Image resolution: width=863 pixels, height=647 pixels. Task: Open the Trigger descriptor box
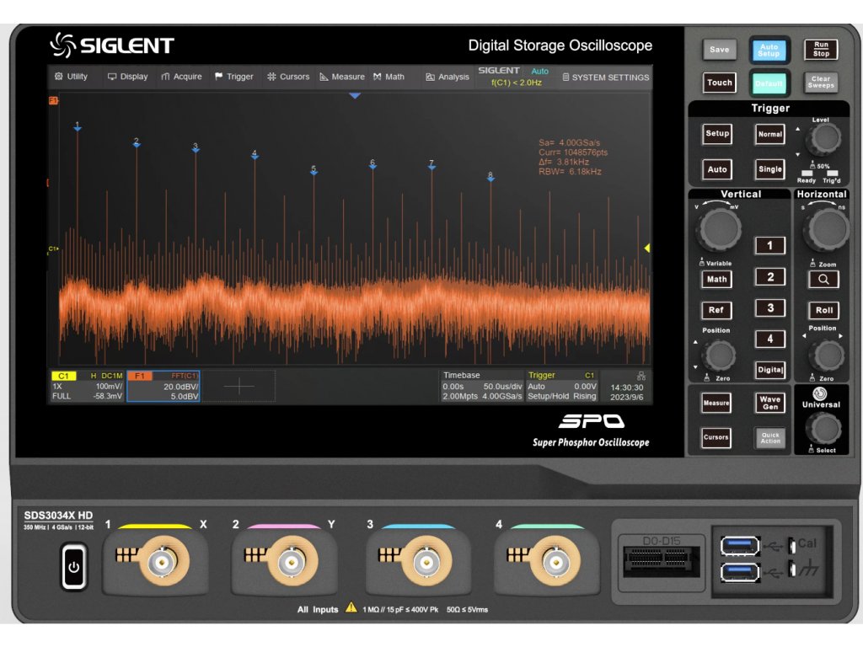point(561,386)
